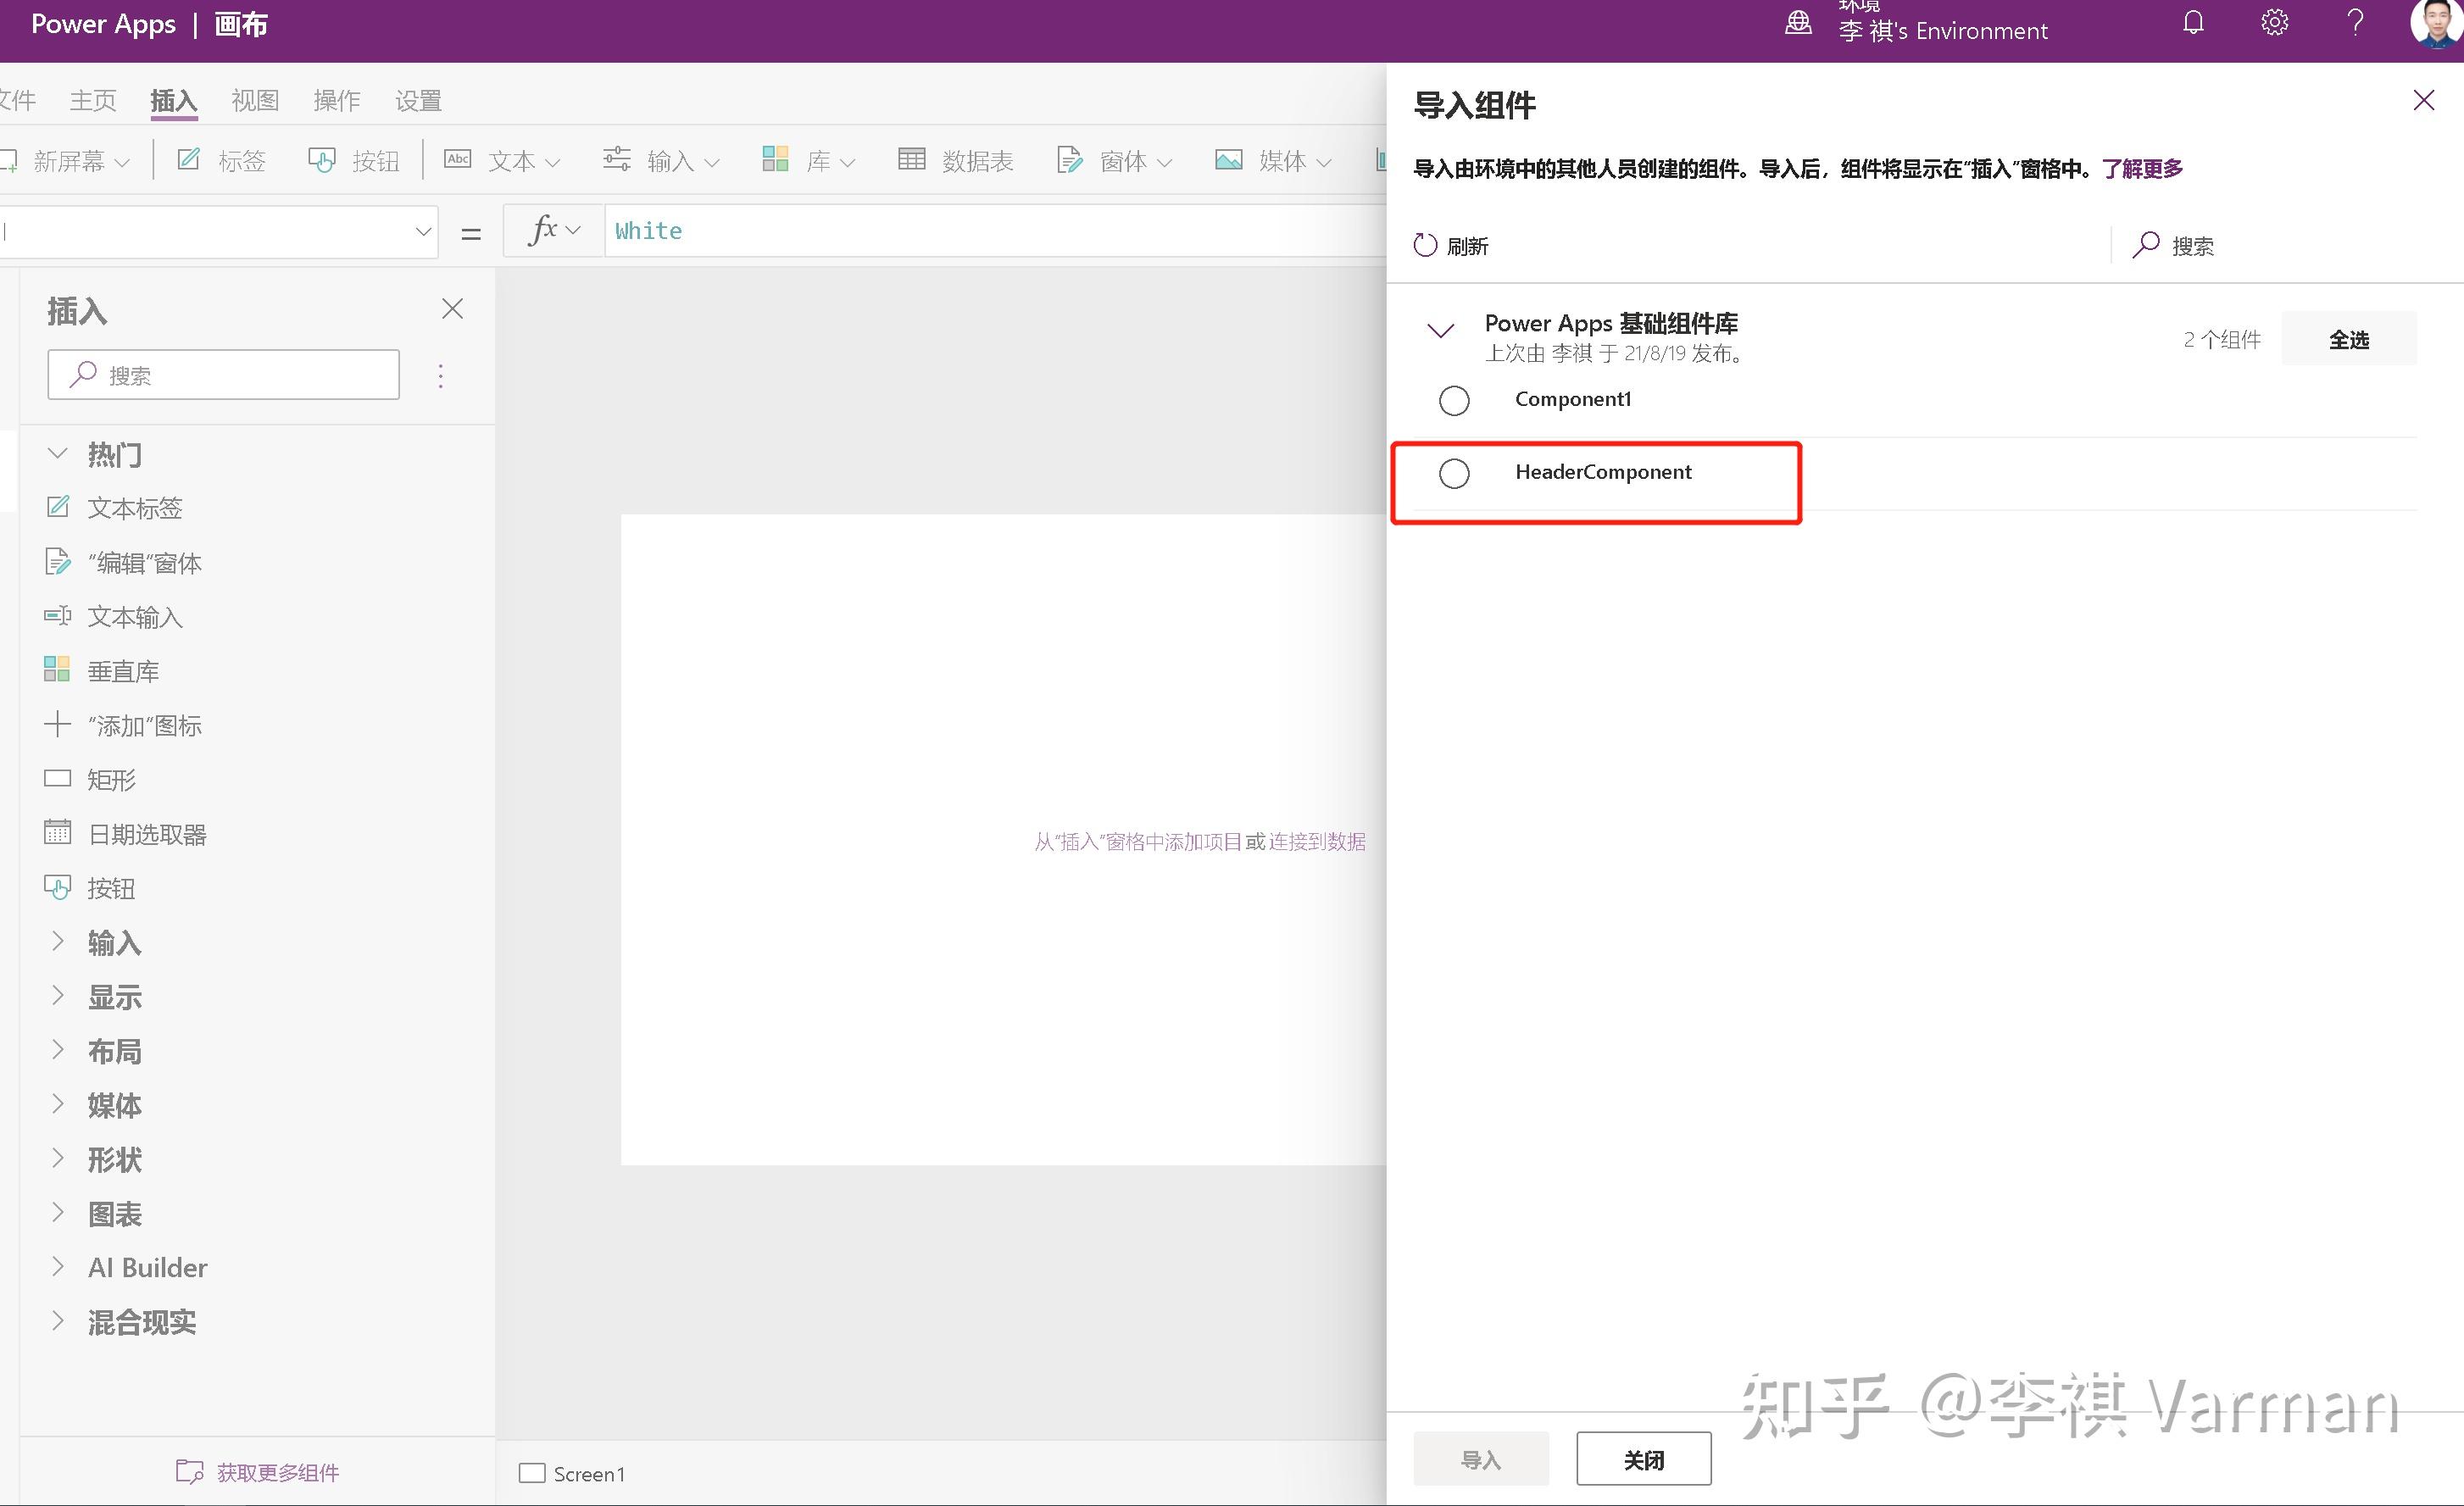2464x1506 pixels.
Task: Collapse the Power Apps 基础组件库 section
Action: 1440,330
